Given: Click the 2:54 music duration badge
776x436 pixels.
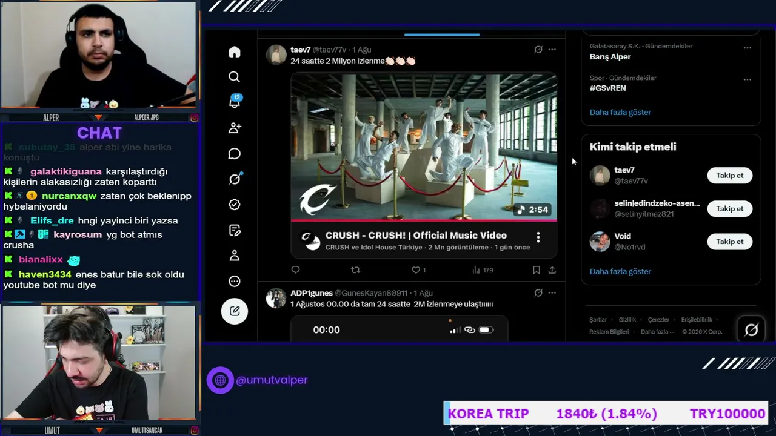Looking at the screenshot, I should 532,210.
